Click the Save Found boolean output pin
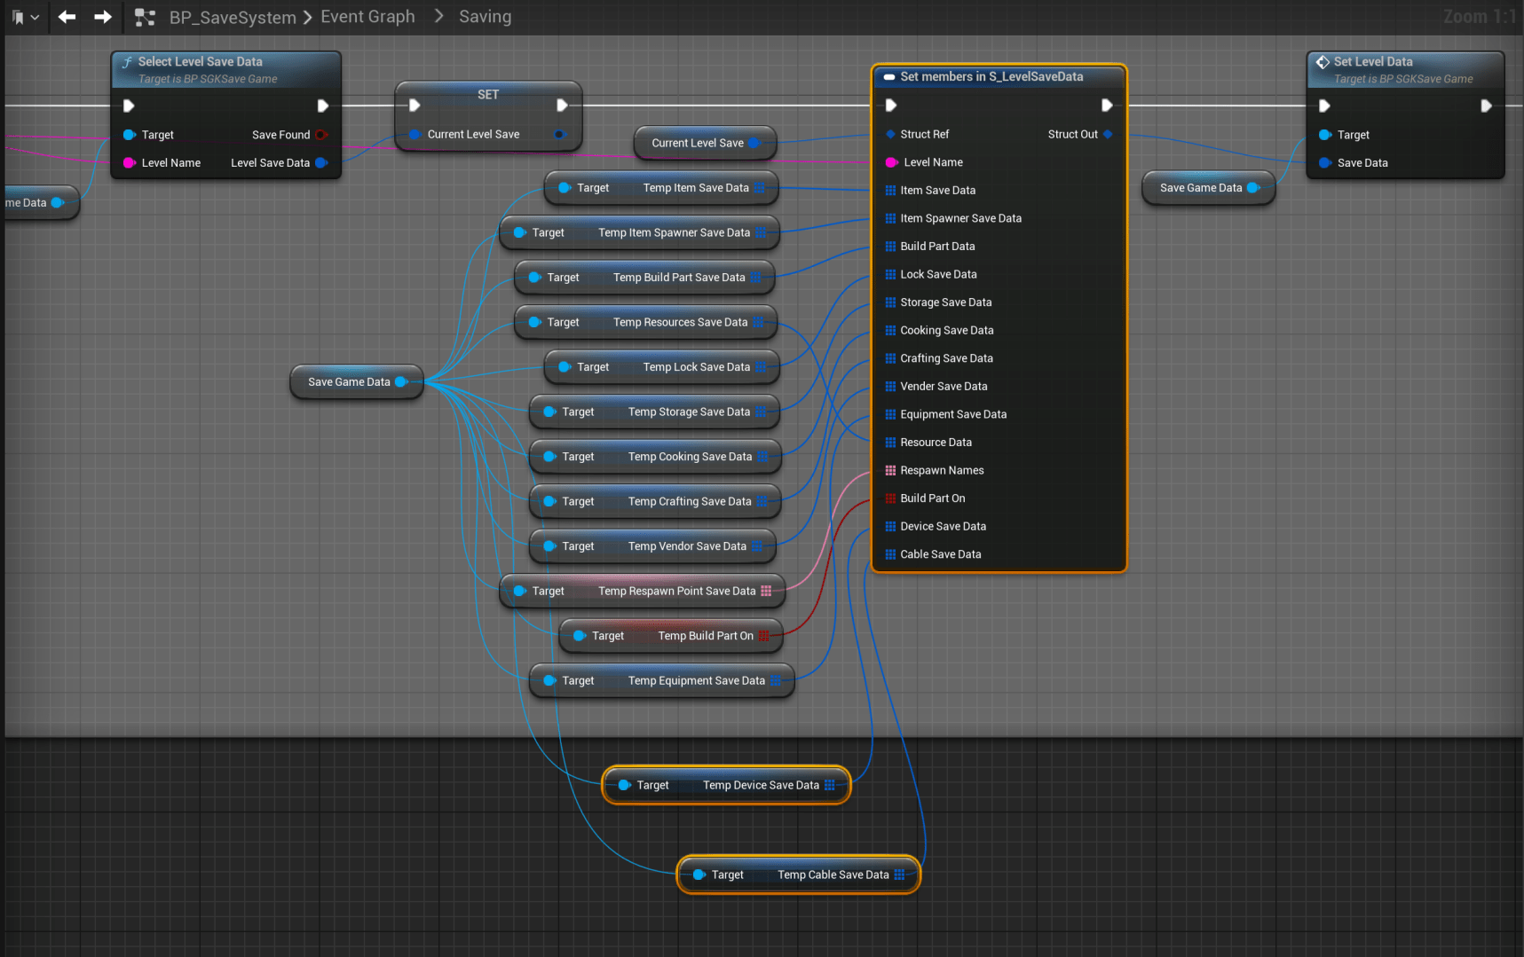Image resolution: width=1524 pixels, height=957 pixels. point(321,135)
